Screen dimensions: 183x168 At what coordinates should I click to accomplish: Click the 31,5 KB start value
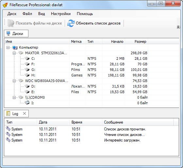pos(118,86)
